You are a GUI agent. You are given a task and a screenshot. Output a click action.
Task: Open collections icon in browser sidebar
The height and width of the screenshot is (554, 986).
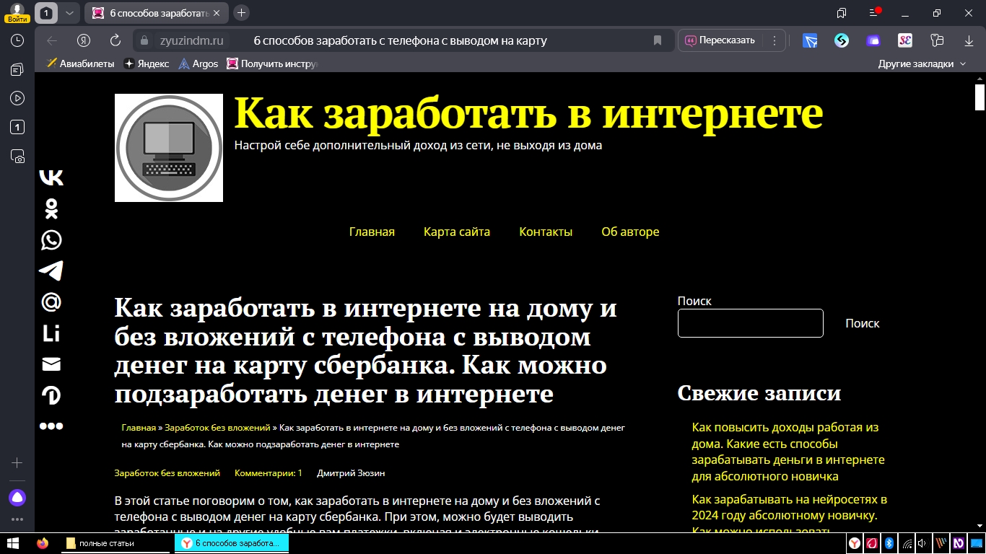click(17, 69)
